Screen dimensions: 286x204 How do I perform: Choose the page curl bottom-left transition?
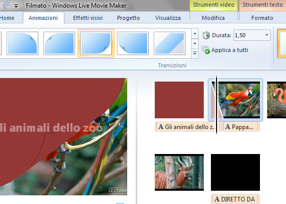pos(133,43)
